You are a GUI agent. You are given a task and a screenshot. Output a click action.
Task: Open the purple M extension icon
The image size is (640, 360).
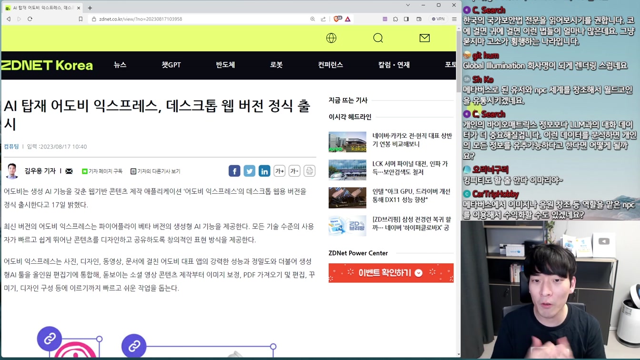pyautogui.click(x=385, y=19)
